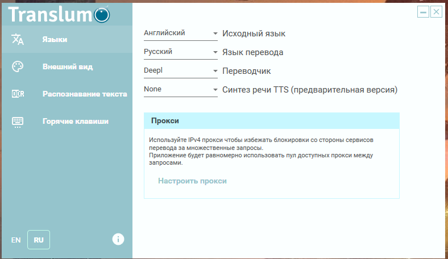Open Горячие клавиши settings
Image resolution: width=448 pixels, height=259 pixels.
(x=67, y=122)
